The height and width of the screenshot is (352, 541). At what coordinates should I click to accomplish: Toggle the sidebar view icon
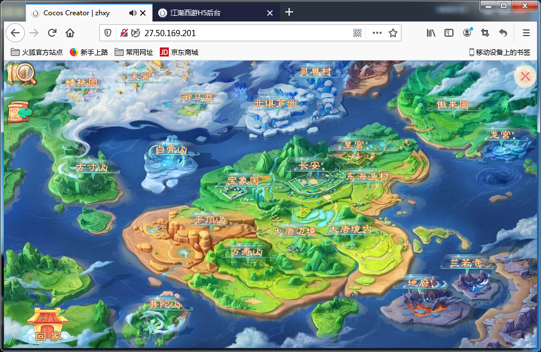point(449,33)
